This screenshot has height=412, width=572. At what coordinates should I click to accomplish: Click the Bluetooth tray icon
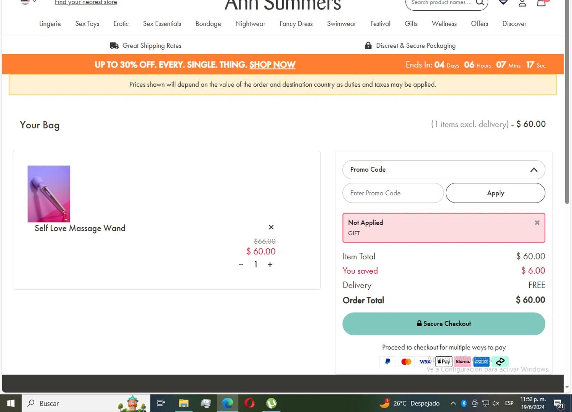click(464, 403)
